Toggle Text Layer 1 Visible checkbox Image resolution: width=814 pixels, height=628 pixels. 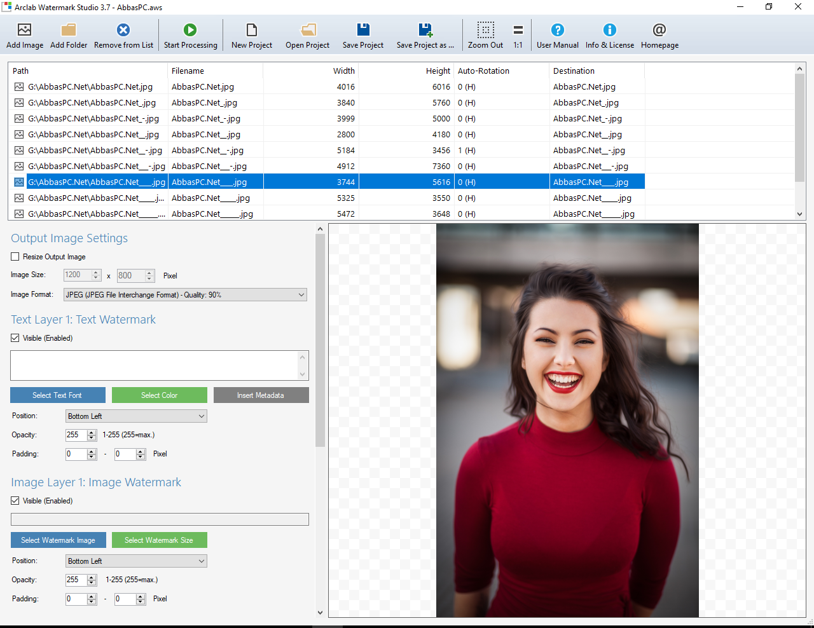[x=15, y=338]
